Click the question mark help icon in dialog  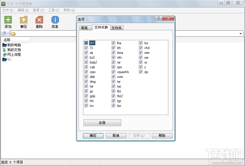pyautogui.click(x=159, y=18)
